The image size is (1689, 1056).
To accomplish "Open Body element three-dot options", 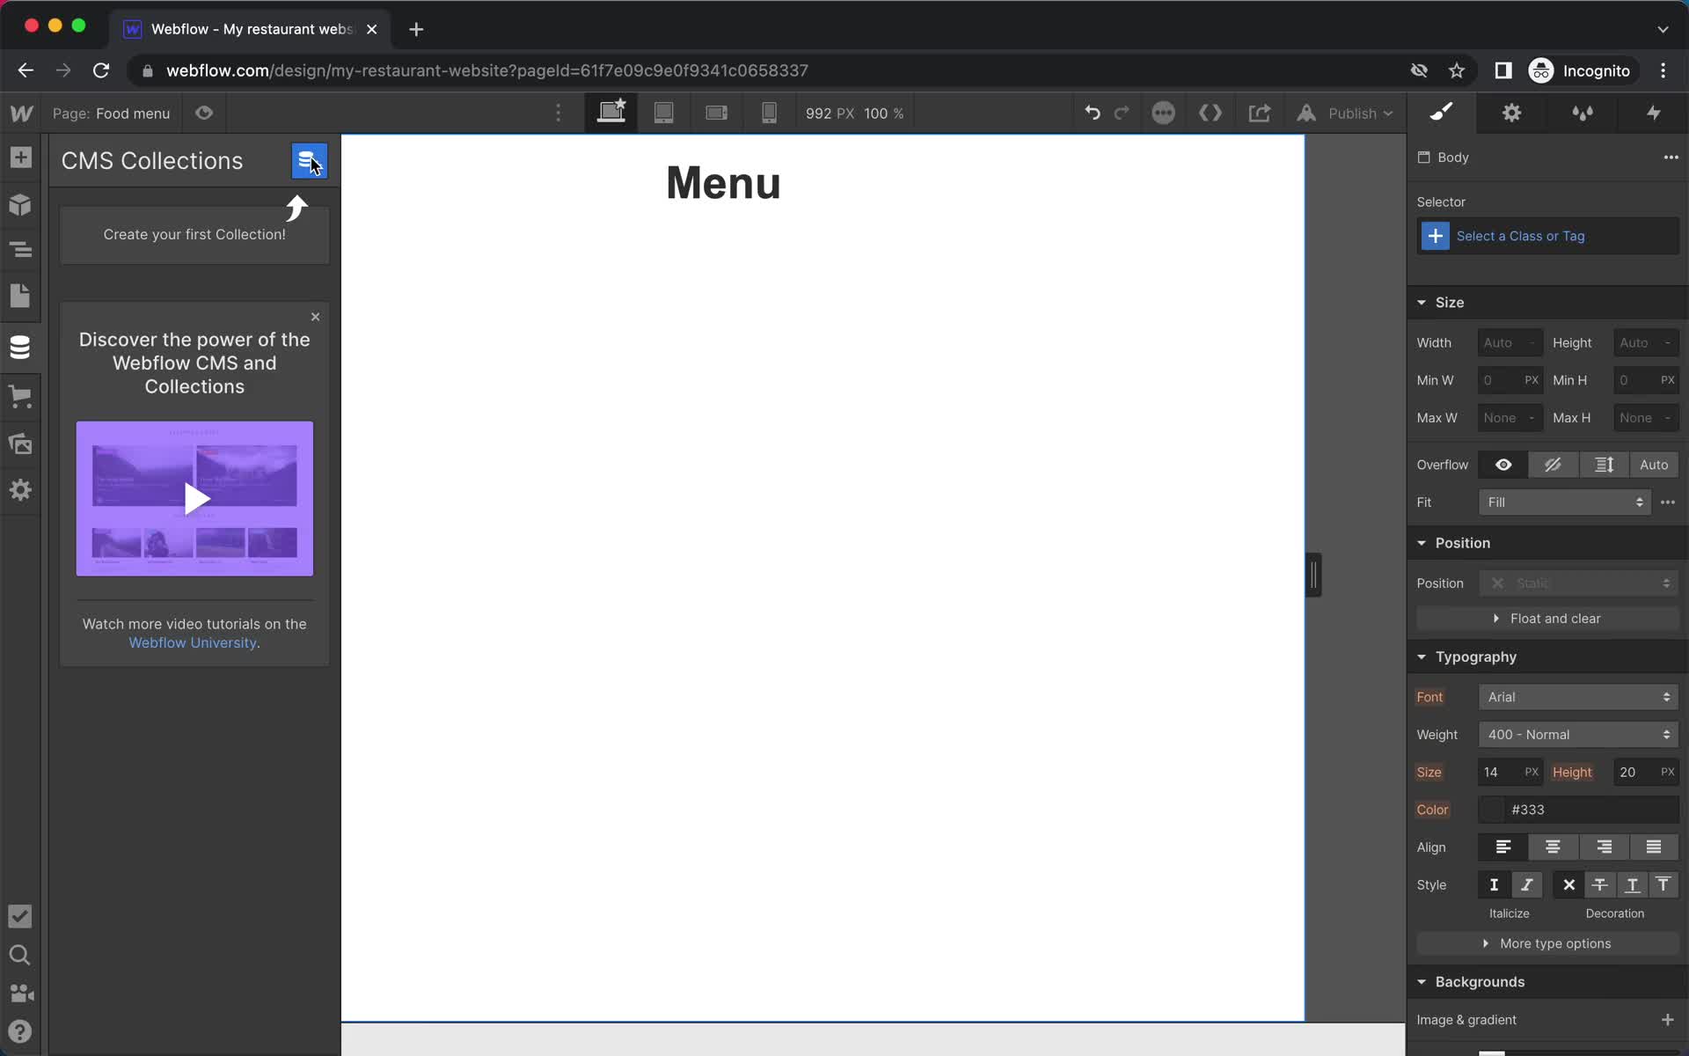I will click(x=1671, y=158).
